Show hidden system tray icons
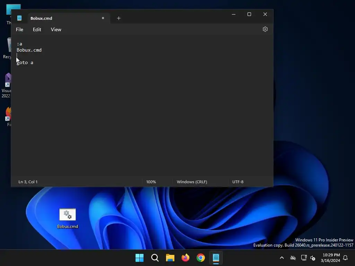This screenshot has width=355, height=266. click(x=282, y=258)
